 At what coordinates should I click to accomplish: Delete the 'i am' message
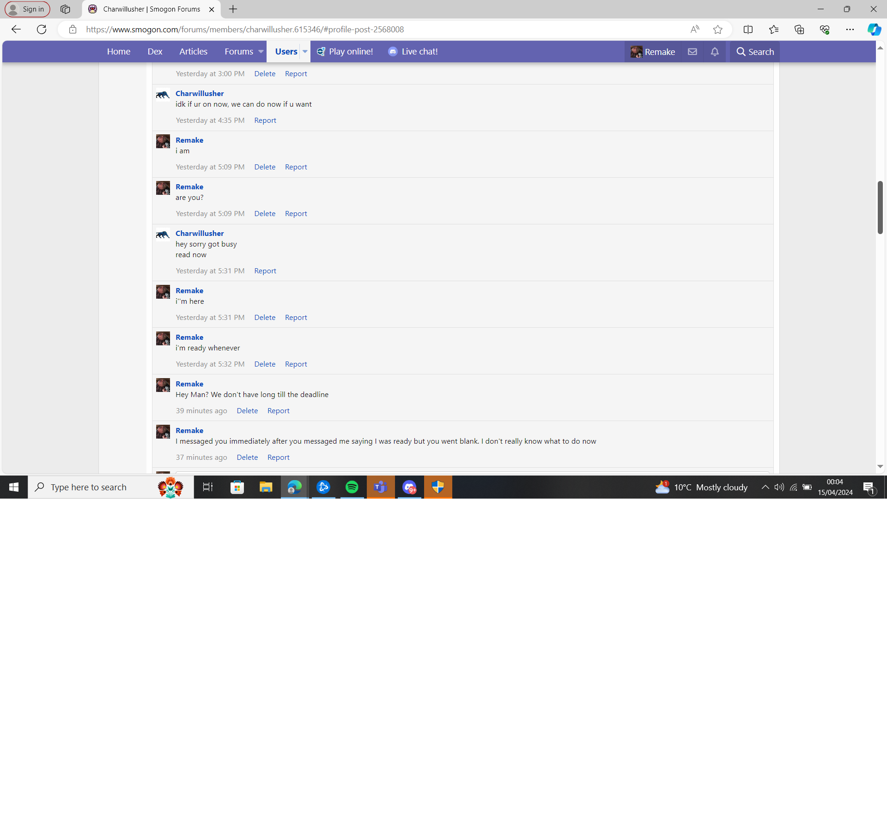[x=265, y=167]
